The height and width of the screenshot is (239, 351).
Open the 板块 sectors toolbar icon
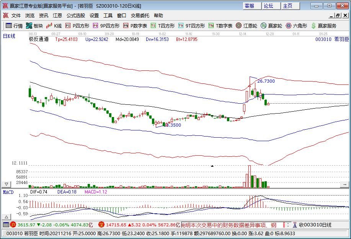pos(34,26)
